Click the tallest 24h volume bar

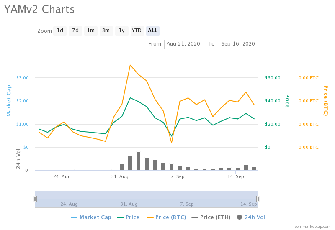[139, 161]
